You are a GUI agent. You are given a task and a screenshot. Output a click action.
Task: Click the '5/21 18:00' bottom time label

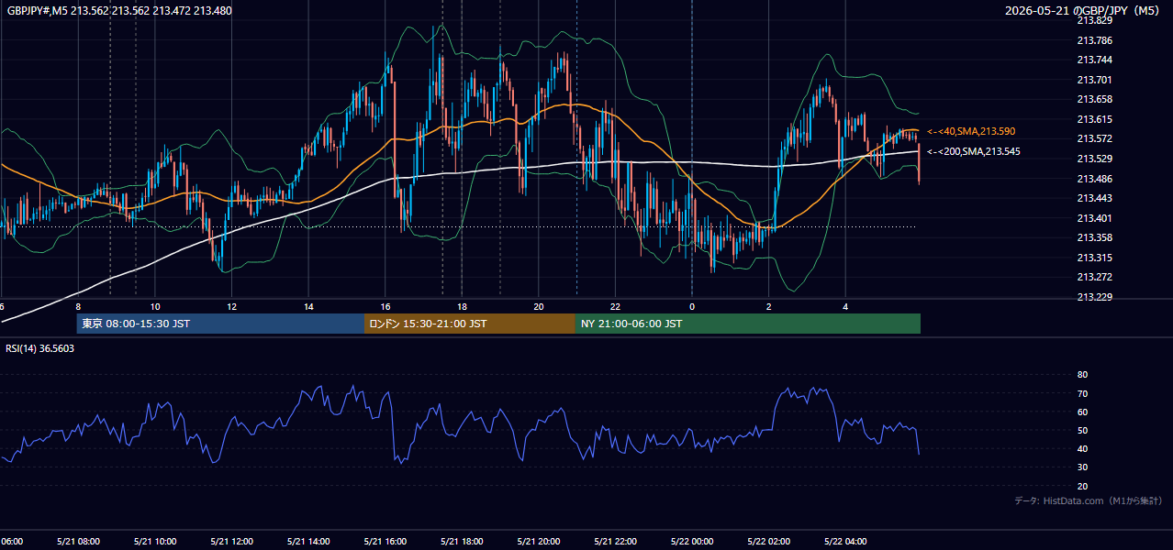[461, 542]
